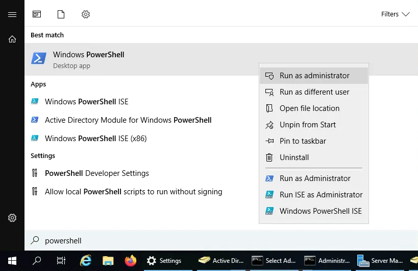The height and width of the screenshot is (271, 418).
Task: Select the Documents filter icon
Action: 61,14
